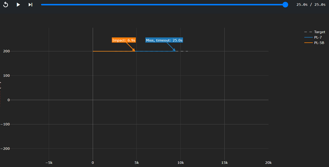
Task: Click the 5k x-axis tick label
Action: 137,162
